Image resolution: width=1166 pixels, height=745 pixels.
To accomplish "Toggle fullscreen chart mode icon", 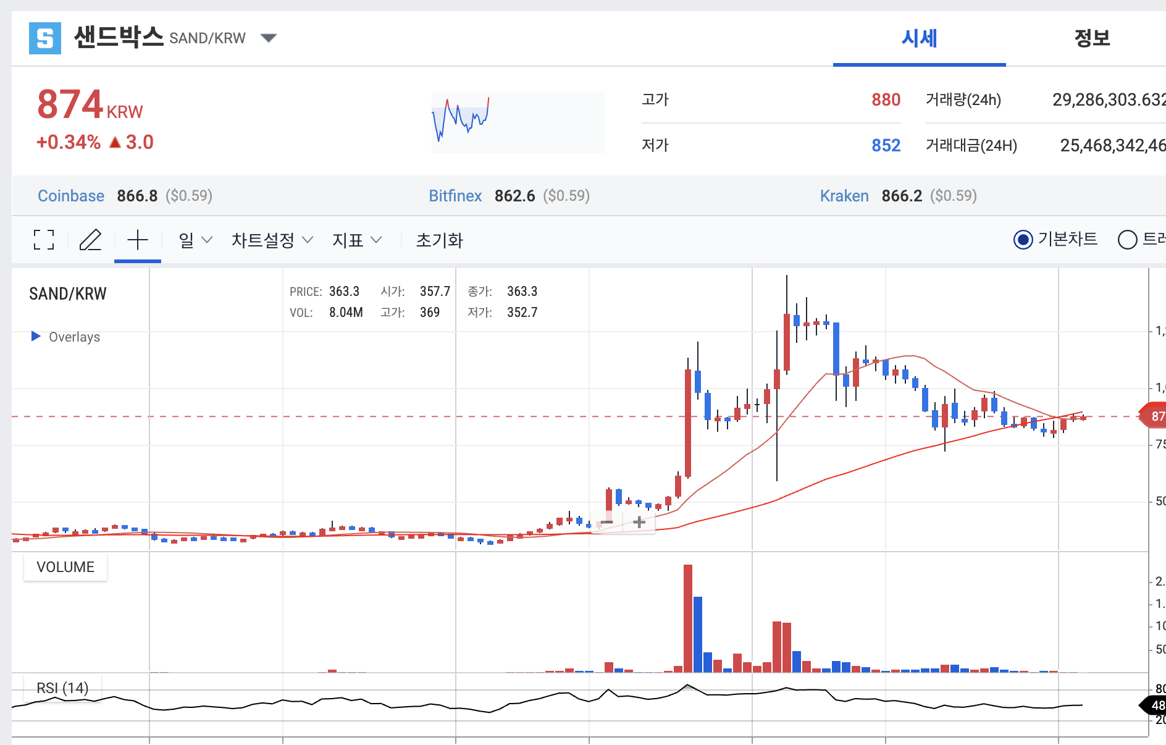I will point(44,240).
